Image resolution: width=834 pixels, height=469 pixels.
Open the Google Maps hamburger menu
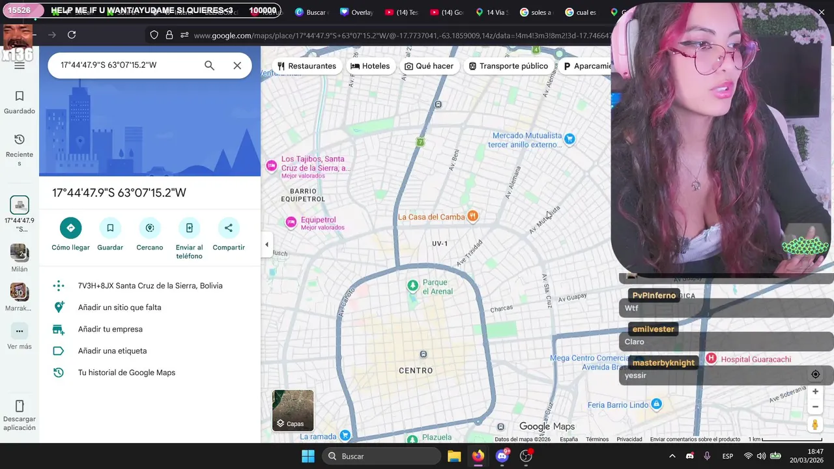pyautogui.click(x=20, y=65)
